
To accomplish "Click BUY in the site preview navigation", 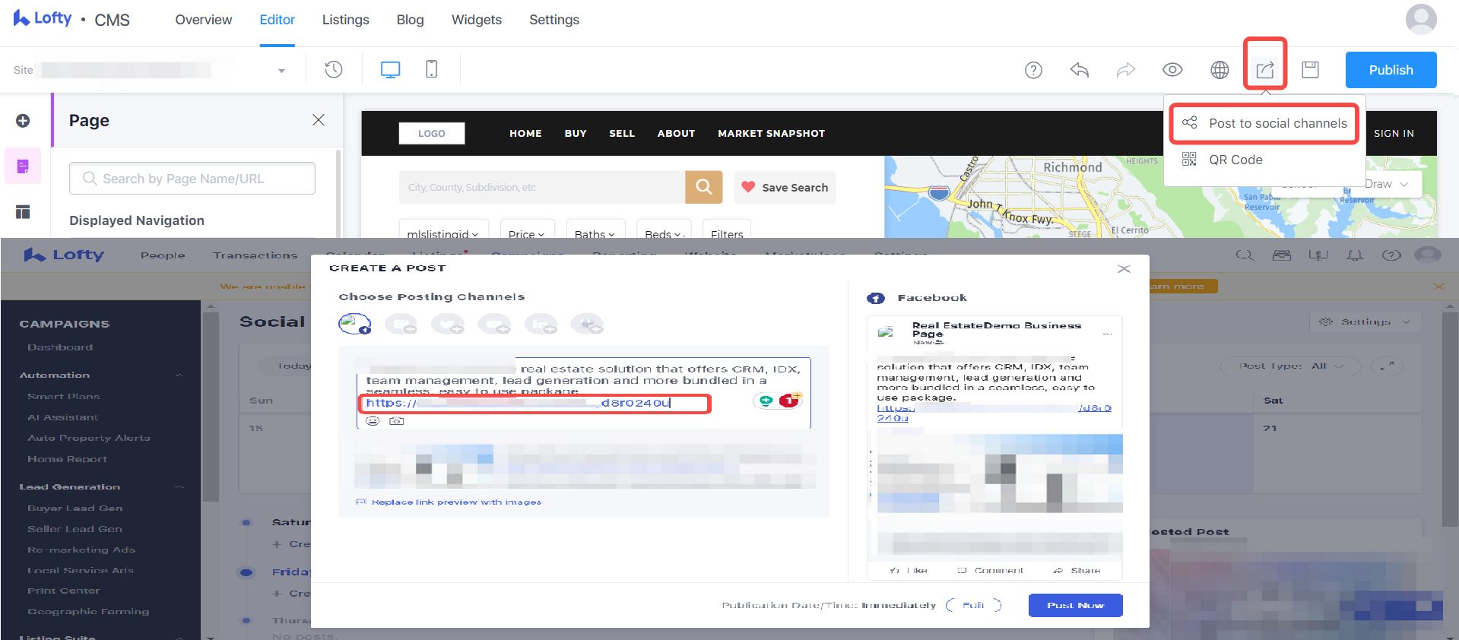I will 576,133.
